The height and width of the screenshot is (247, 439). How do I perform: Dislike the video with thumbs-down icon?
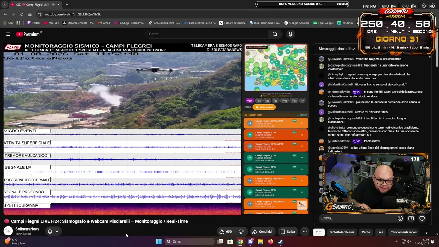(x=241, y=232)
